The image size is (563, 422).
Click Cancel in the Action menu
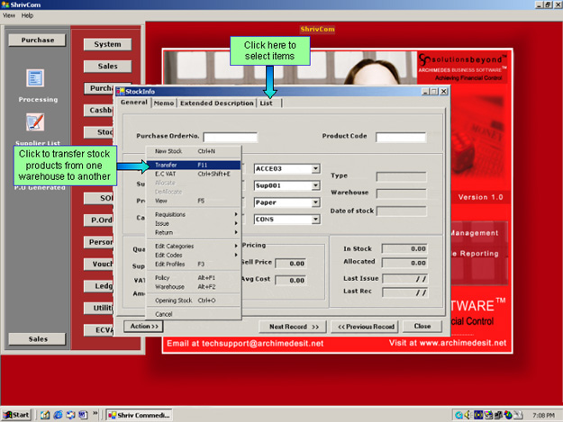tap(194, 314)
